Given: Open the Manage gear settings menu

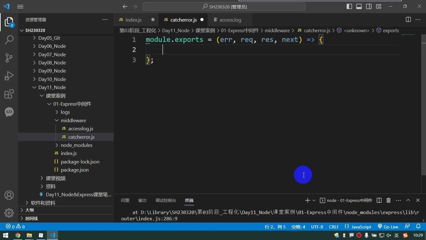Looking at the screenshot, I should [9, 213].
